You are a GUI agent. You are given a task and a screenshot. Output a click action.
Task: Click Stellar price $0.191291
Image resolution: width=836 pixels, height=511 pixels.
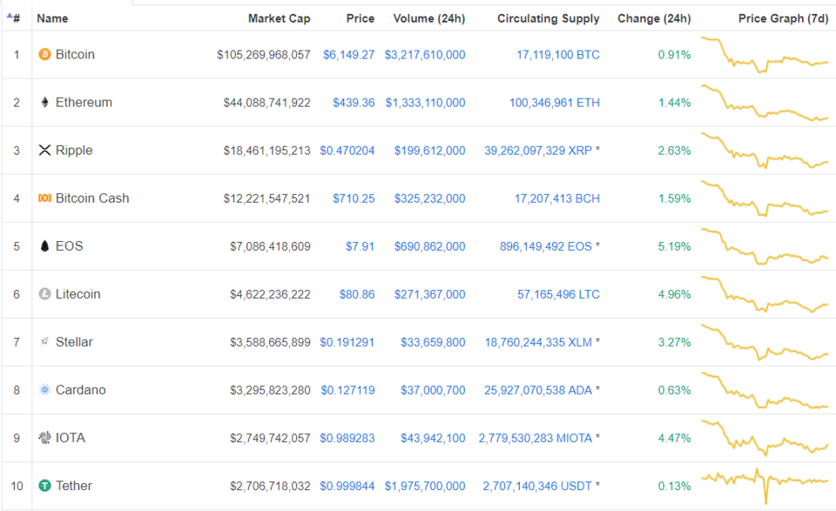click(347, 343)
